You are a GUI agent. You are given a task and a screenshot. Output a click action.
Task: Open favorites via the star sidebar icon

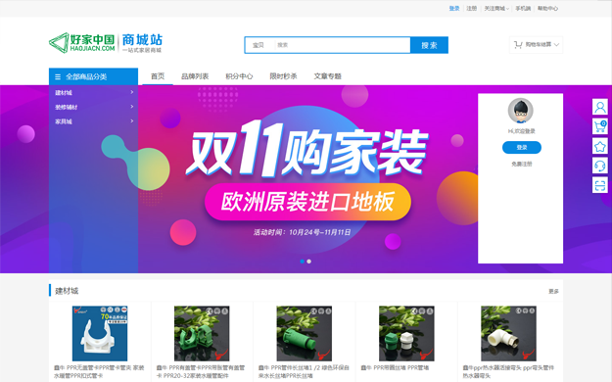[600, 146]
